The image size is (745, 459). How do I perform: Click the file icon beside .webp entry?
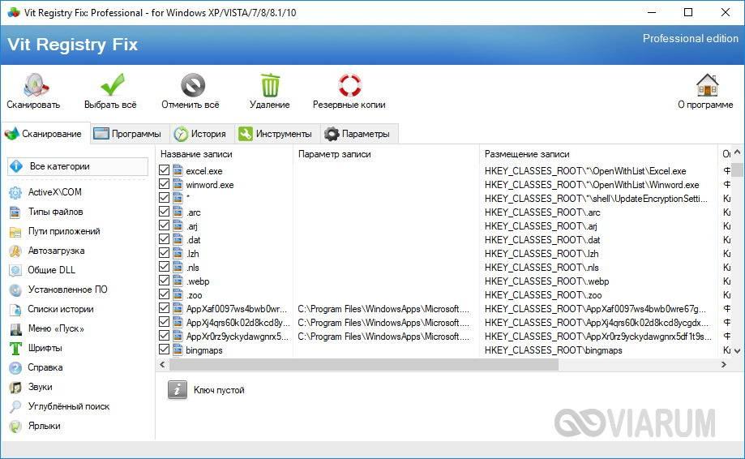178,281
